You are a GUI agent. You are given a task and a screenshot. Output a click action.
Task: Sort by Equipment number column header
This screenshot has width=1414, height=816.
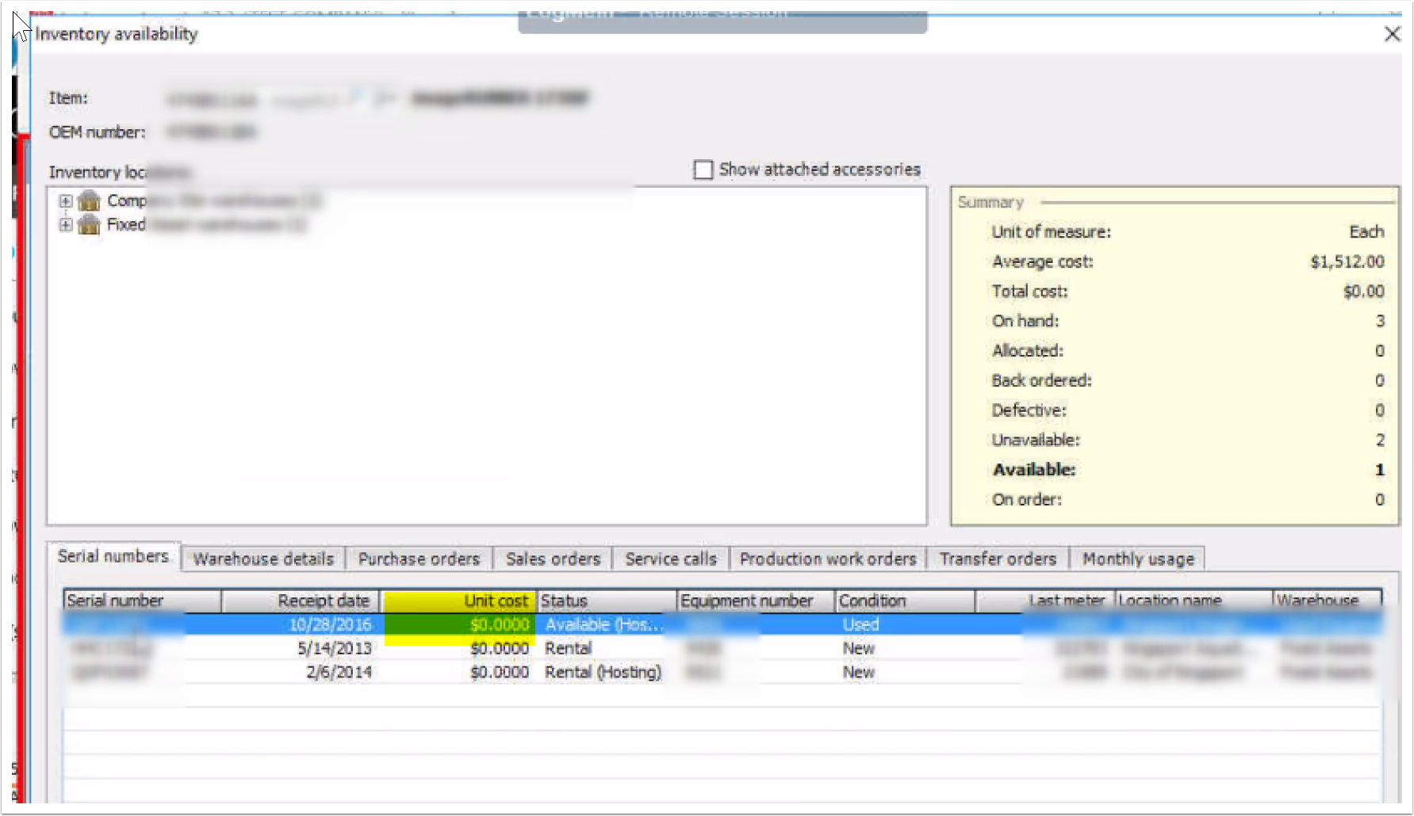click(x=756, y=601)
